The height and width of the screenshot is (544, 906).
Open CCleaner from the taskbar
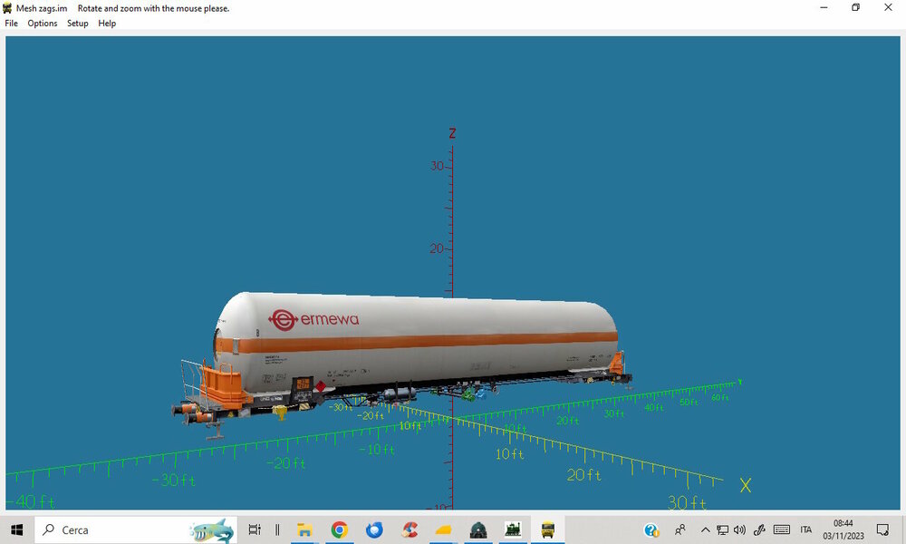click(410, 529)
